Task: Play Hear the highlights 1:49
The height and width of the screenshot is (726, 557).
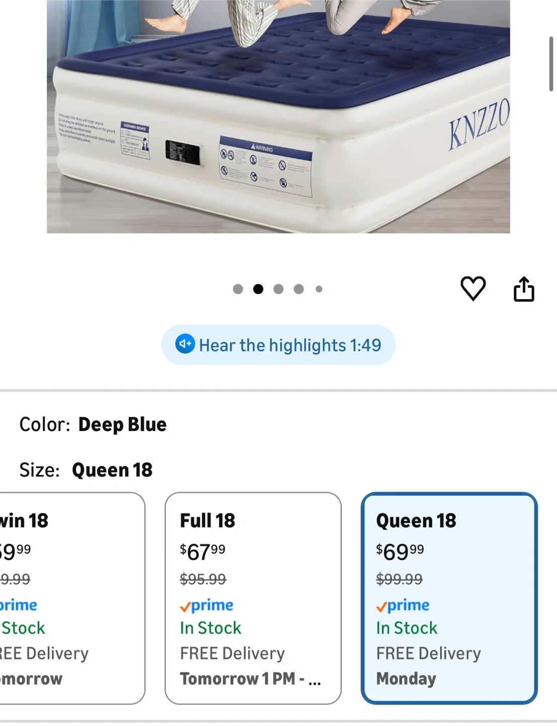Action: point(278,345)
